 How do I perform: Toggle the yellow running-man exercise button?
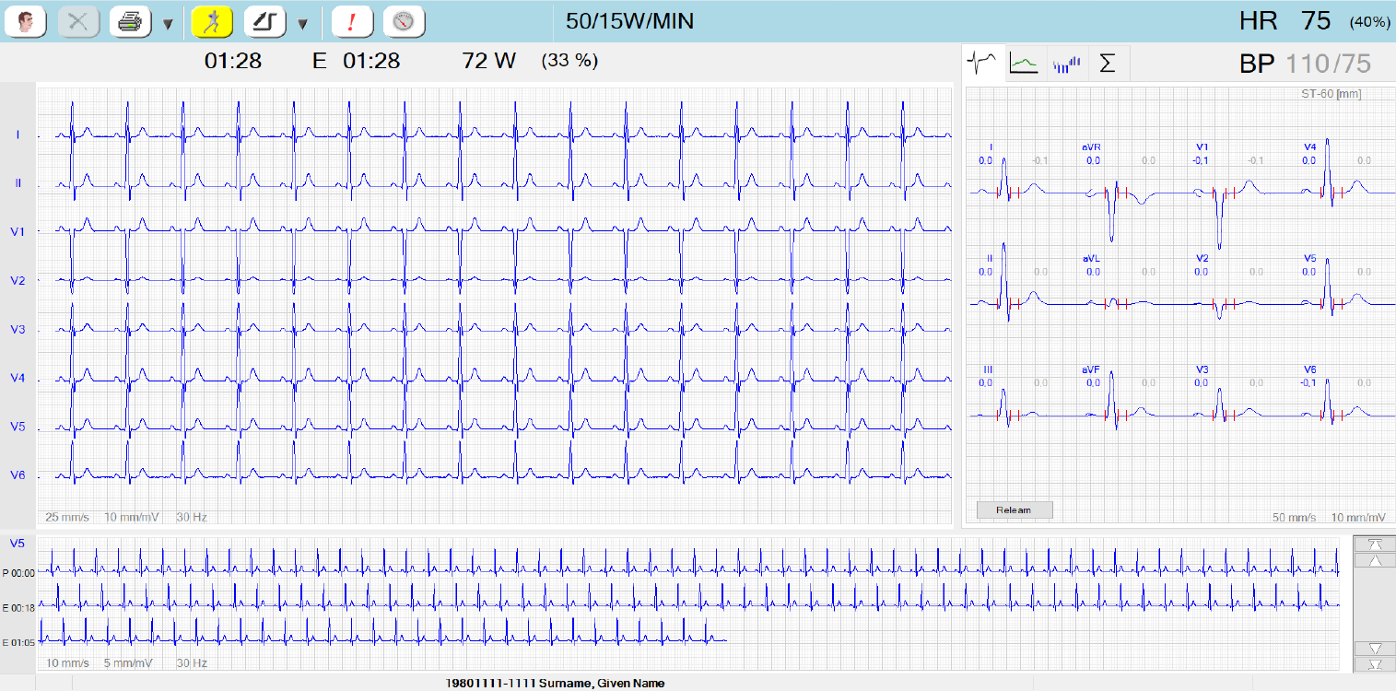[212, 22]
